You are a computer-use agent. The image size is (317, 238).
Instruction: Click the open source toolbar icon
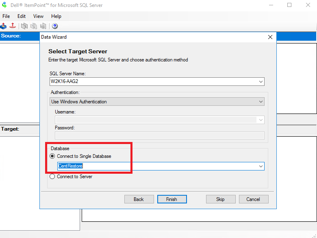tap(3, 26)
